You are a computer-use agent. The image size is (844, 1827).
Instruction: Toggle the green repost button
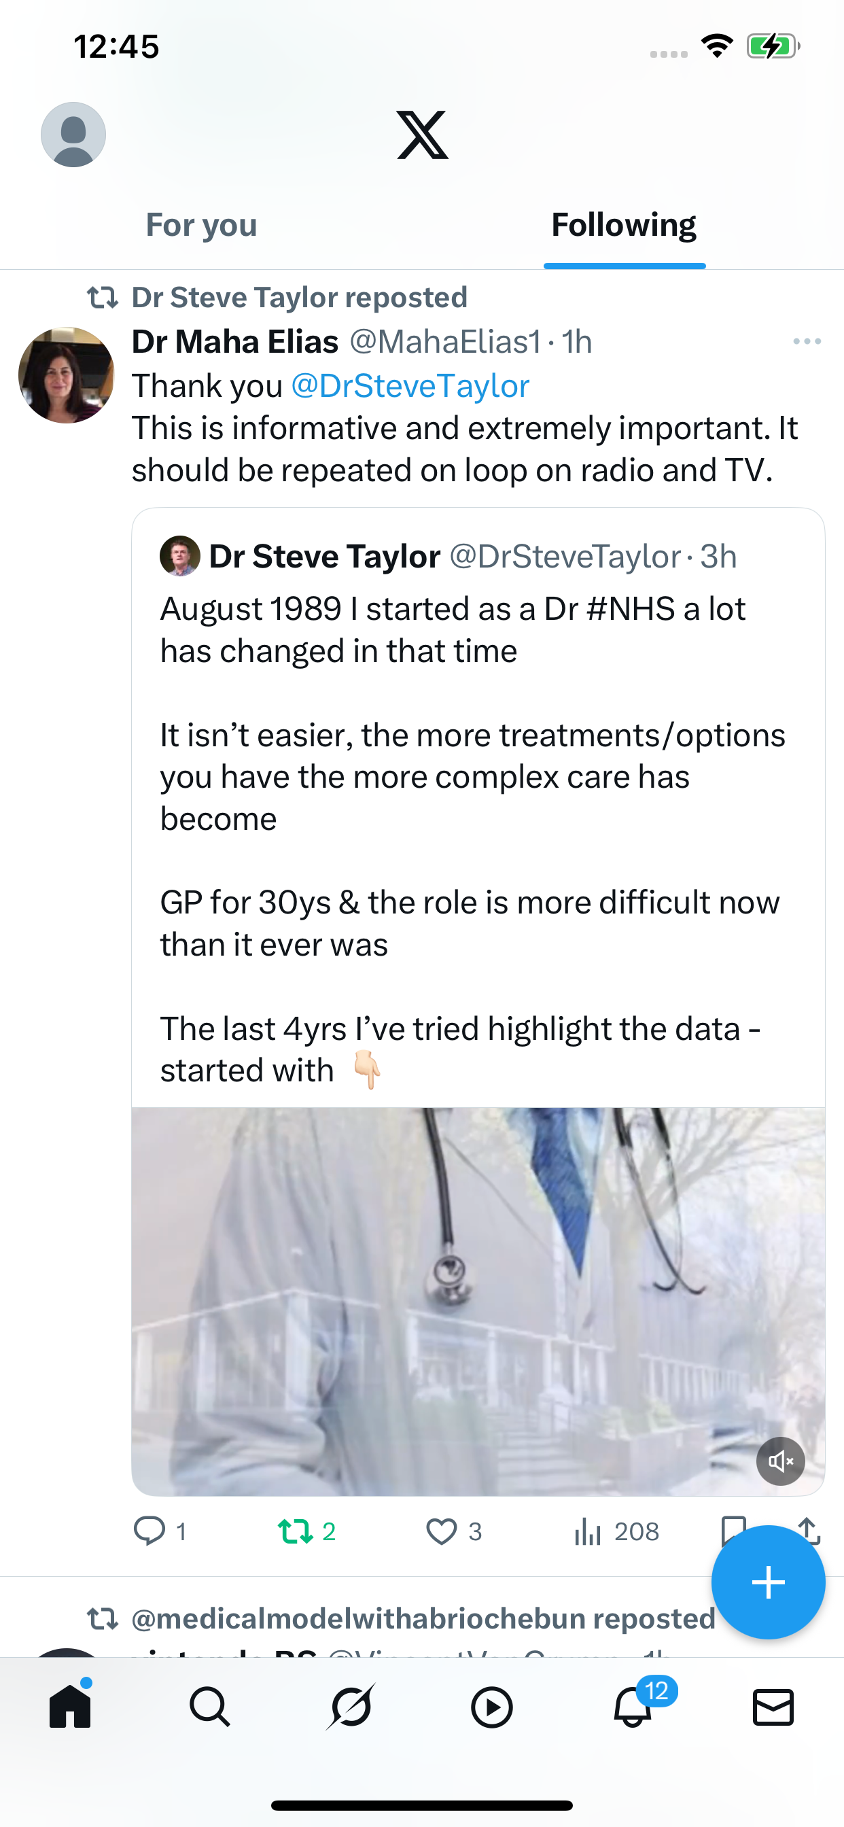[296, 1531]
